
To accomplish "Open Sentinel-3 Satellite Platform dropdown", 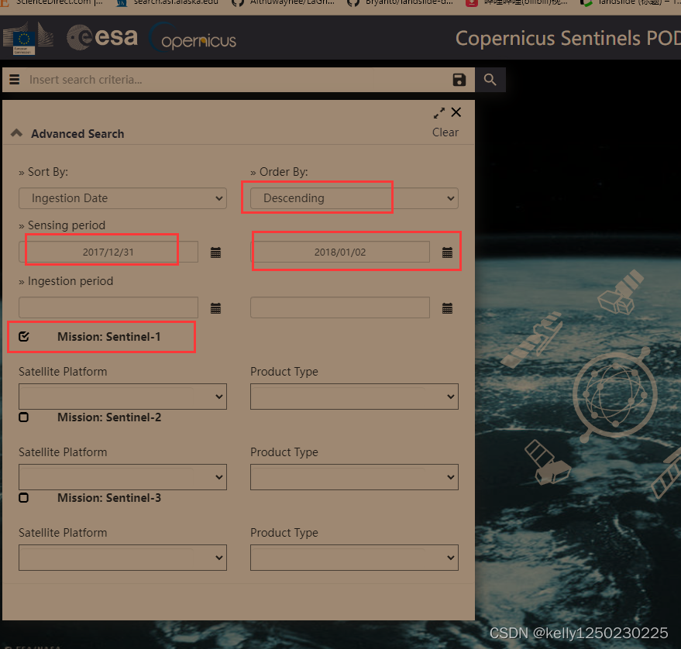I will click(122, 558).
